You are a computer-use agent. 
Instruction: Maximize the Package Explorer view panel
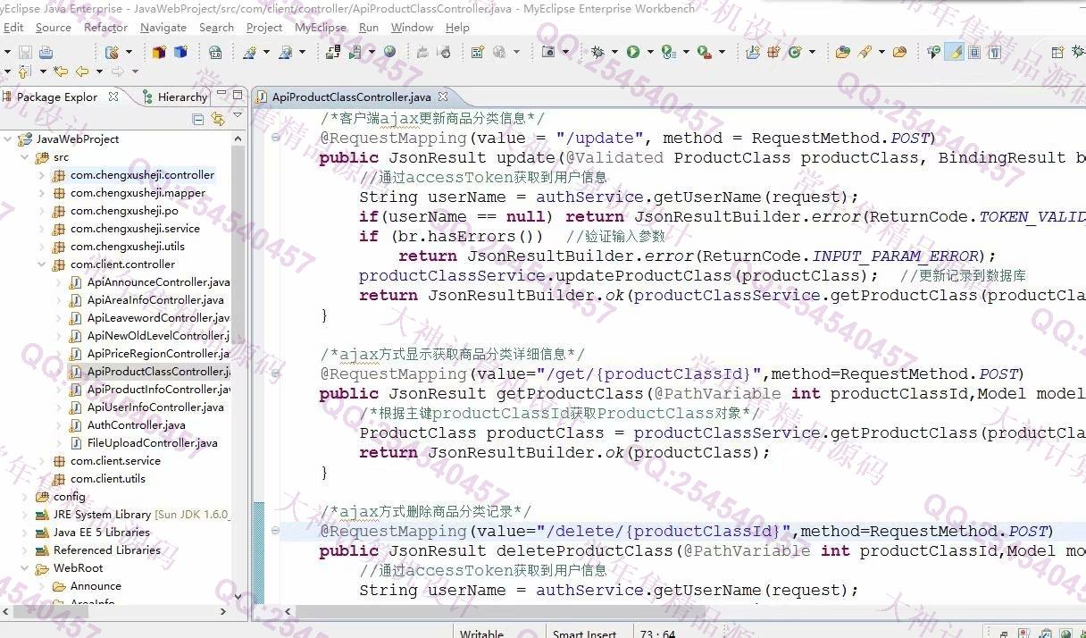pyautogui.click(x=238, y=96)
